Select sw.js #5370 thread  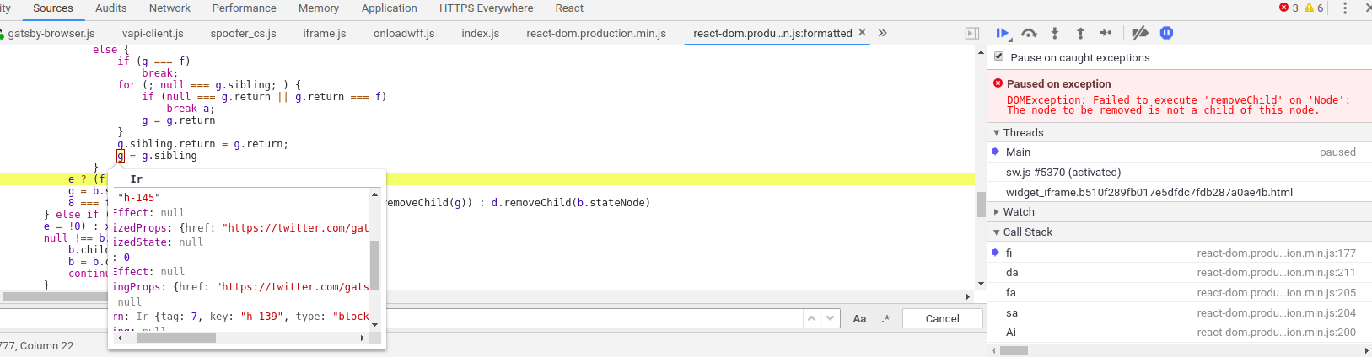tap(1180, 172)
